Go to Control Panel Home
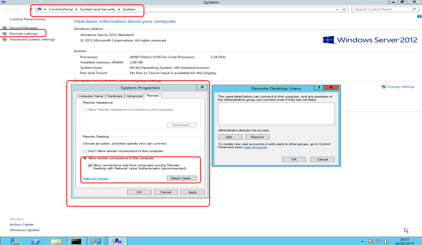 tap(27, 19)
